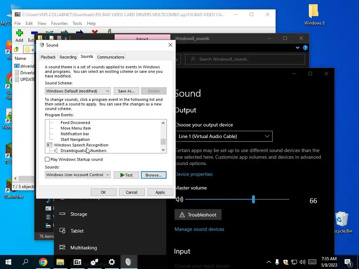This screenshot has height=269, width=359.
Task: Select Windows Speech Recognition in Program Events
Action: coord(81,145)
